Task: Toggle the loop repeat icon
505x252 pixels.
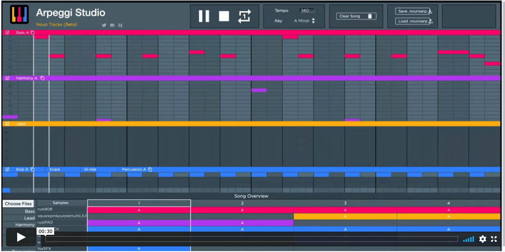Action: [x=244, y=16]
